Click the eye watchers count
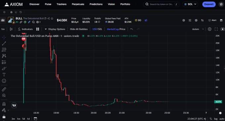This screenshot has width=225, height=121. (38, 22)
